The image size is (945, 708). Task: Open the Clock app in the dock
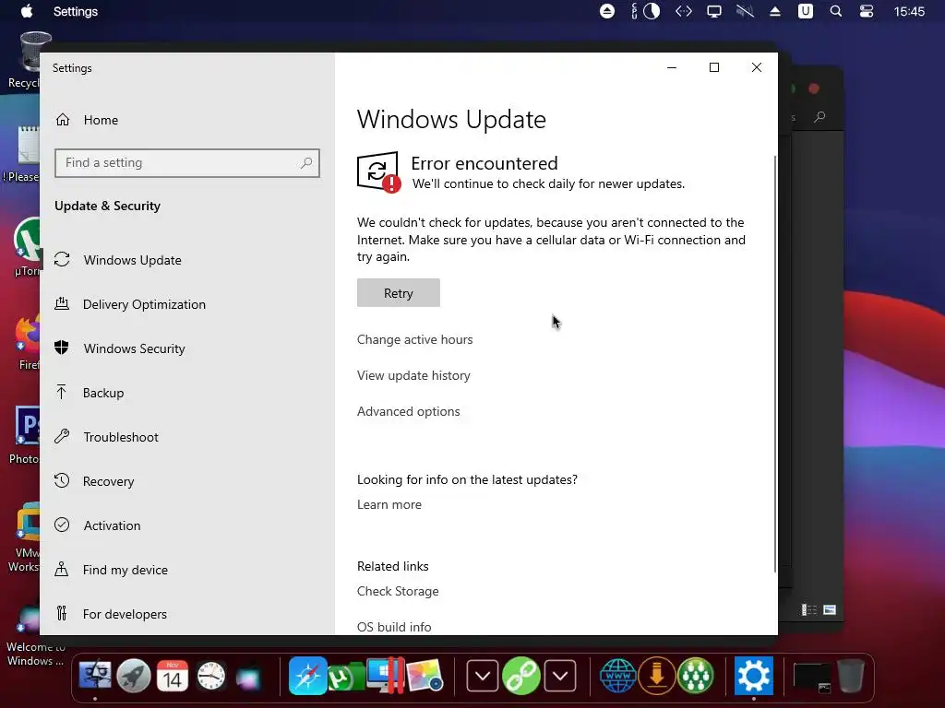211,676
